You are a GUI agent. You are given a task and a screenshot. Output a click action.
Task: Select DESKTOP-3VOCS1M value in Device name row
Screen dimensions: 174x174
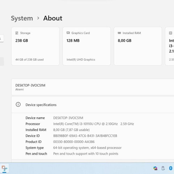68,118
